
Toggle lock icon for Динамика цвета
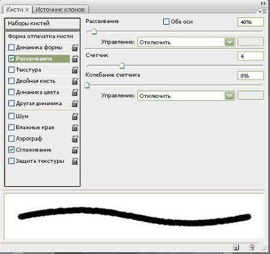coord(75,92)
